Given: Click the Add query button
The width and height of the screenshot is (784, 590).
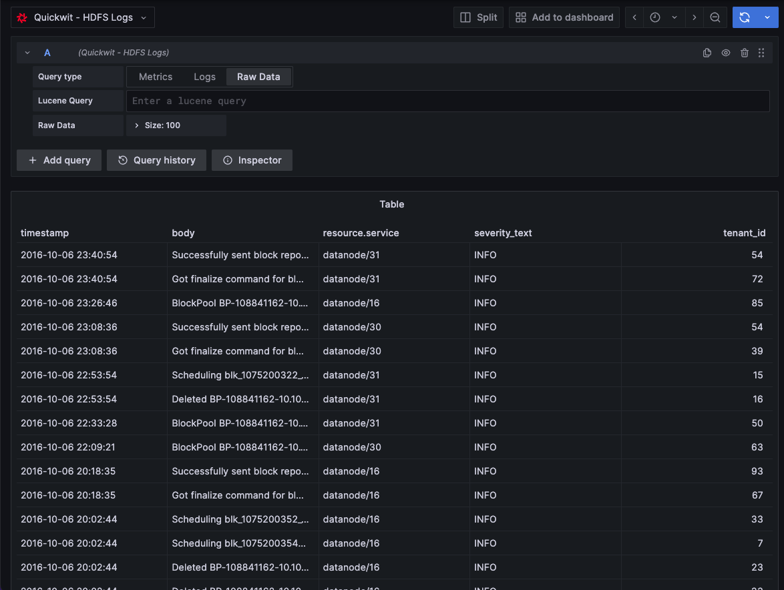Looking at the screenshot, I should tap(59, 160).
